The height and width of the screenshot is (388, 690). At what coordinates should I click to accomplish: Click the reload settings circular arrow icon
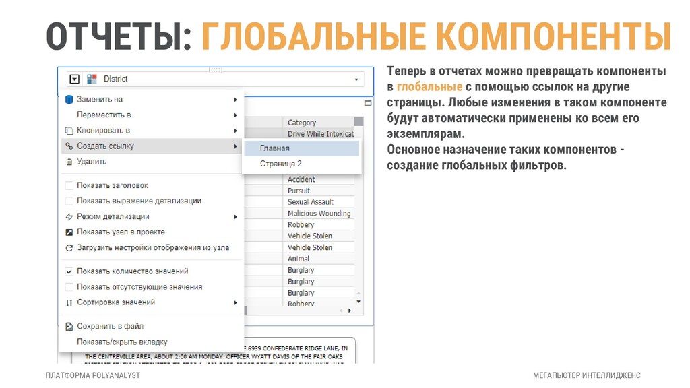(x=69, y=248)
